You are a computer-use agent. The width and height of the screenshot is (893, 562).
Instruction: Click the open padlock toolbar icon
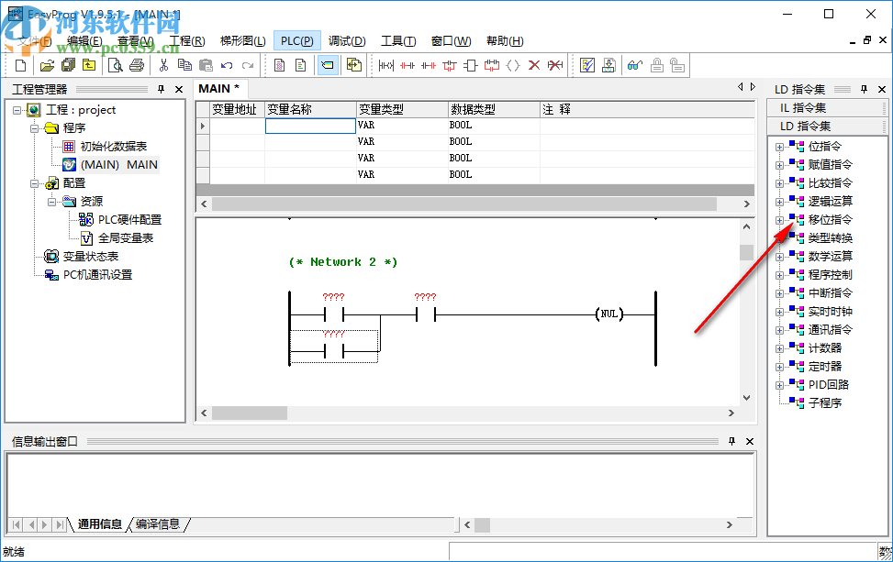point(677,65)
